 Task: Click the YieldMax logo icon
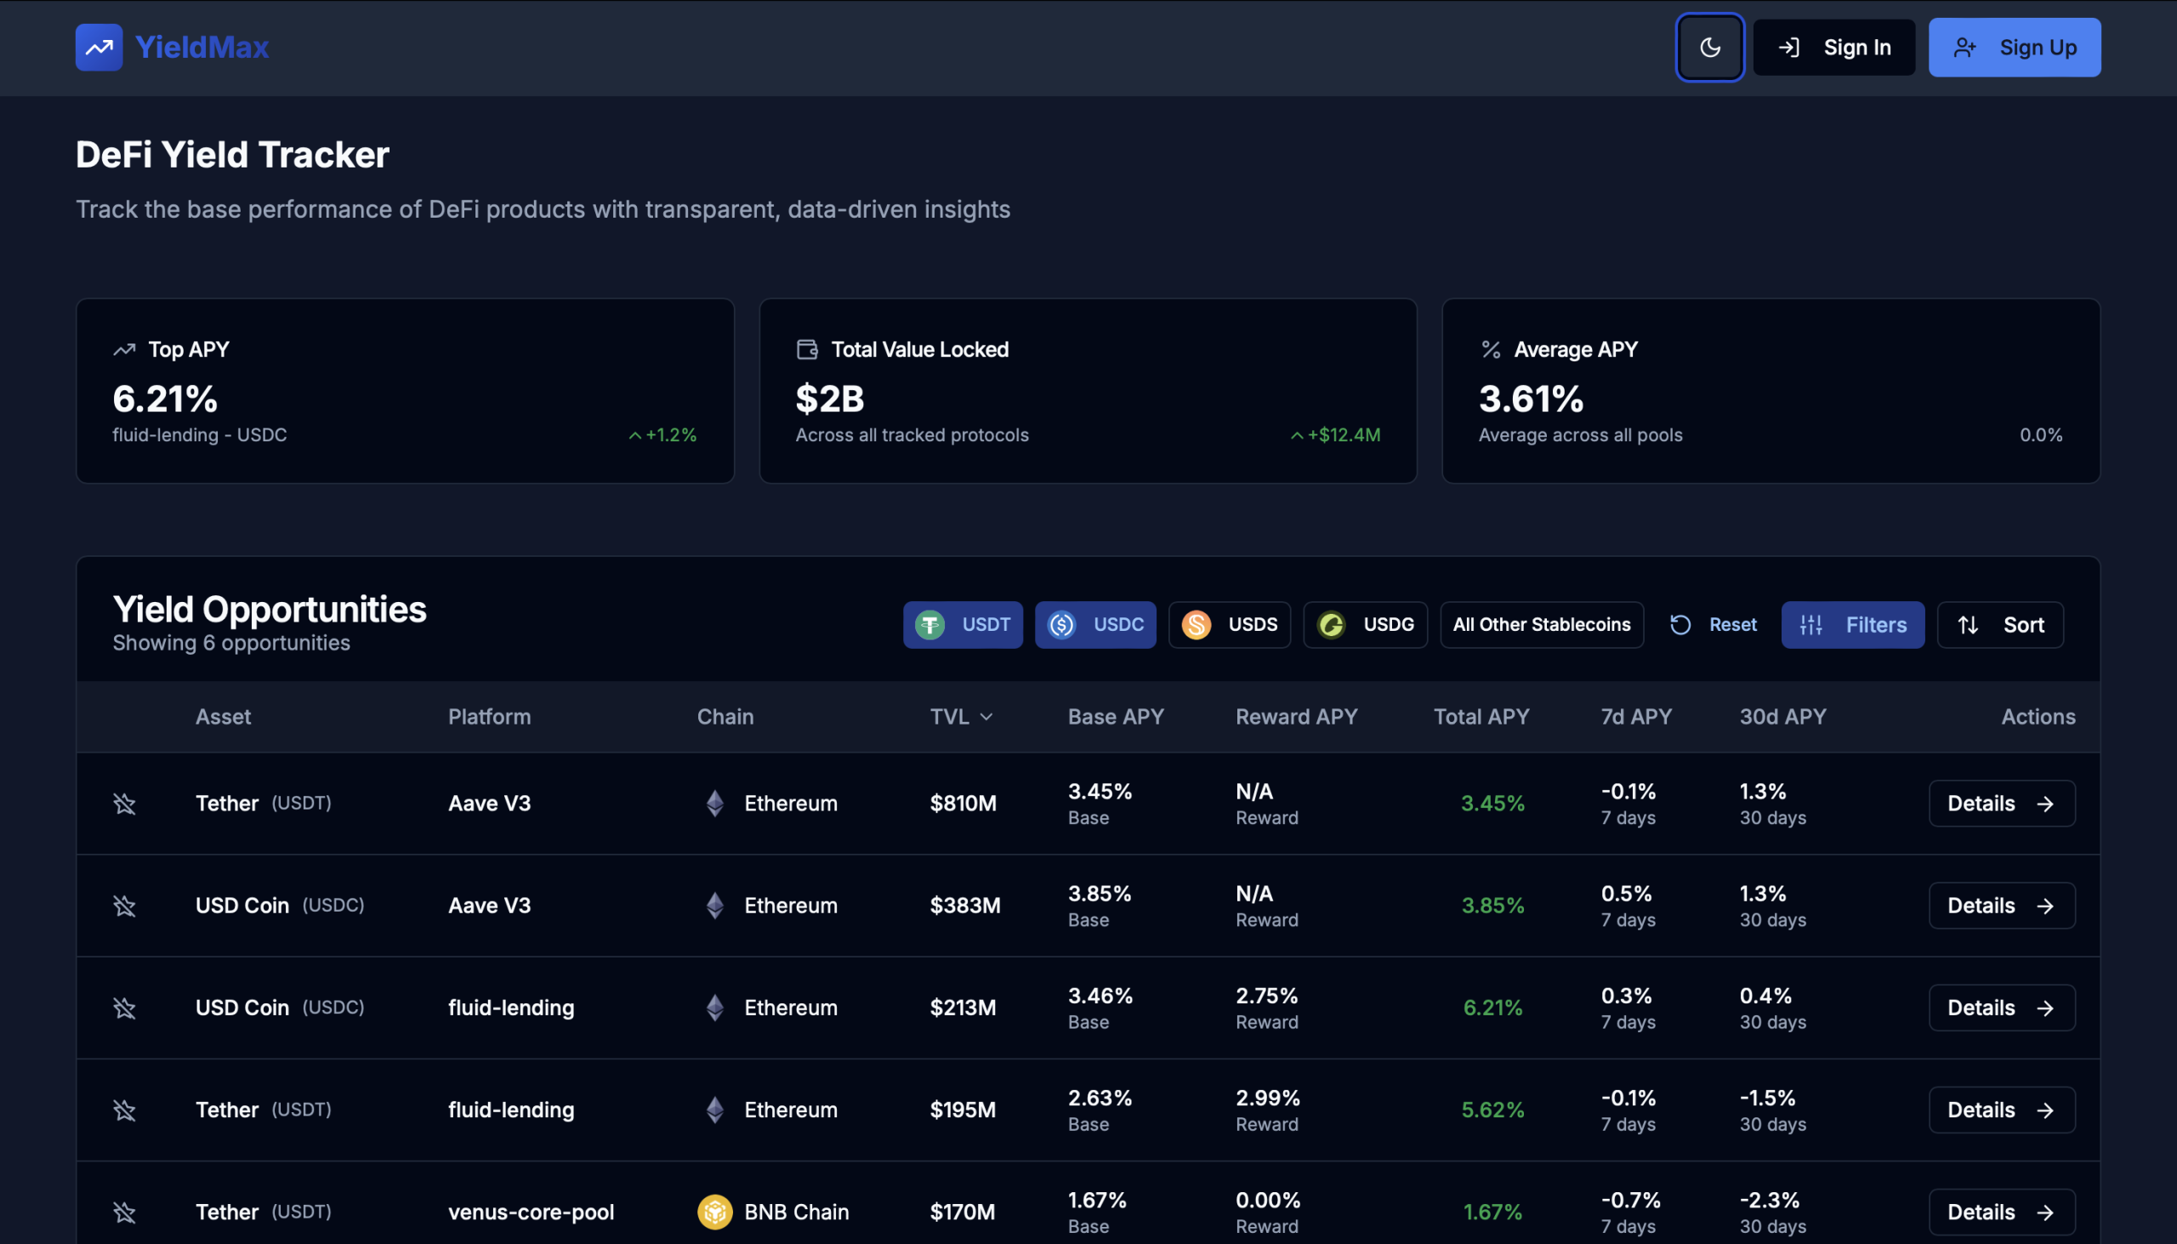point(99,47)
